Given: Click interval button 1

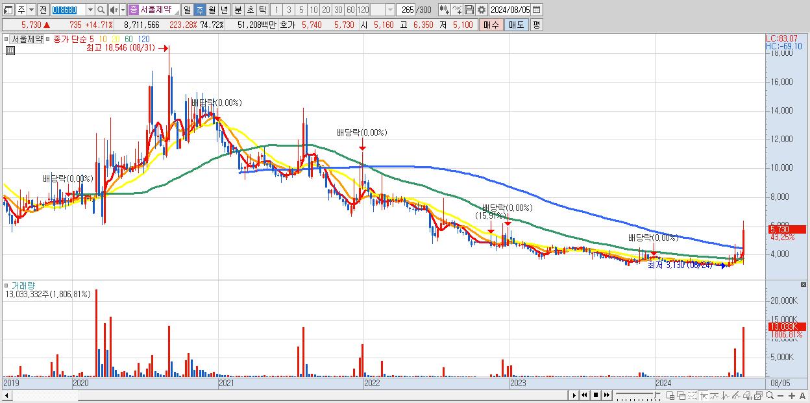Looking at the screenshot, I should click(x=276, y=10).
